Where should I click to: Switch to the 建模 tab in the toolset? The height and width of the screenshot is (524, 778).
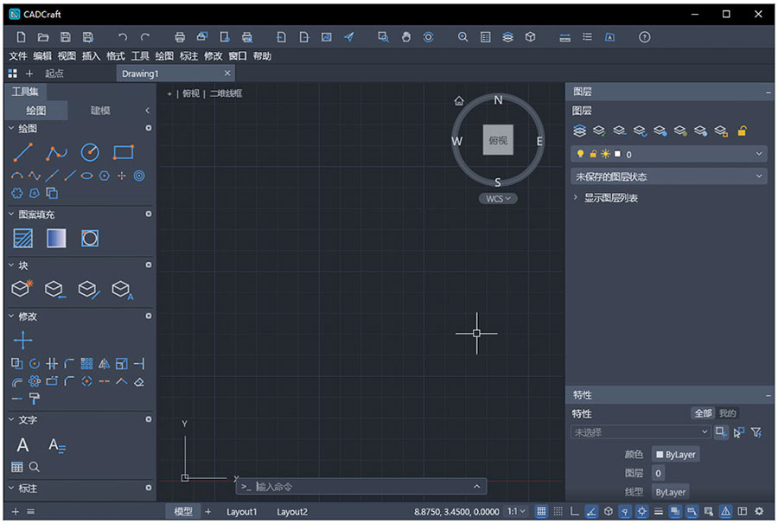[x=100, y=110]
